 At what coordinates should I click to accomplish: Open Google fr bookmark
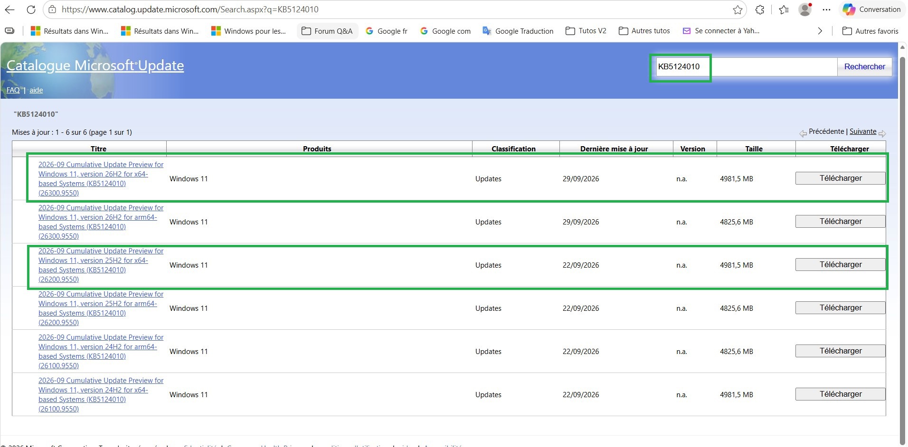[x=387, y=31]
